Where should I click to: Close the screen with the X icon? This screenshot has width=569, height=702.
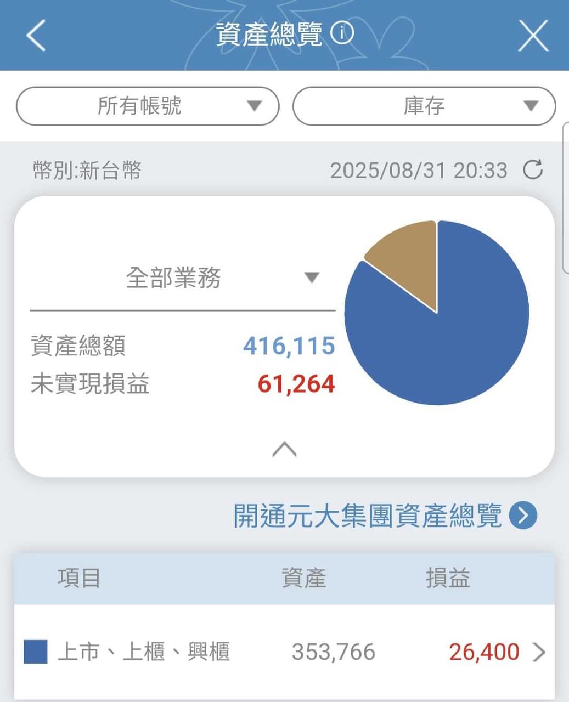tap(533, 35)
